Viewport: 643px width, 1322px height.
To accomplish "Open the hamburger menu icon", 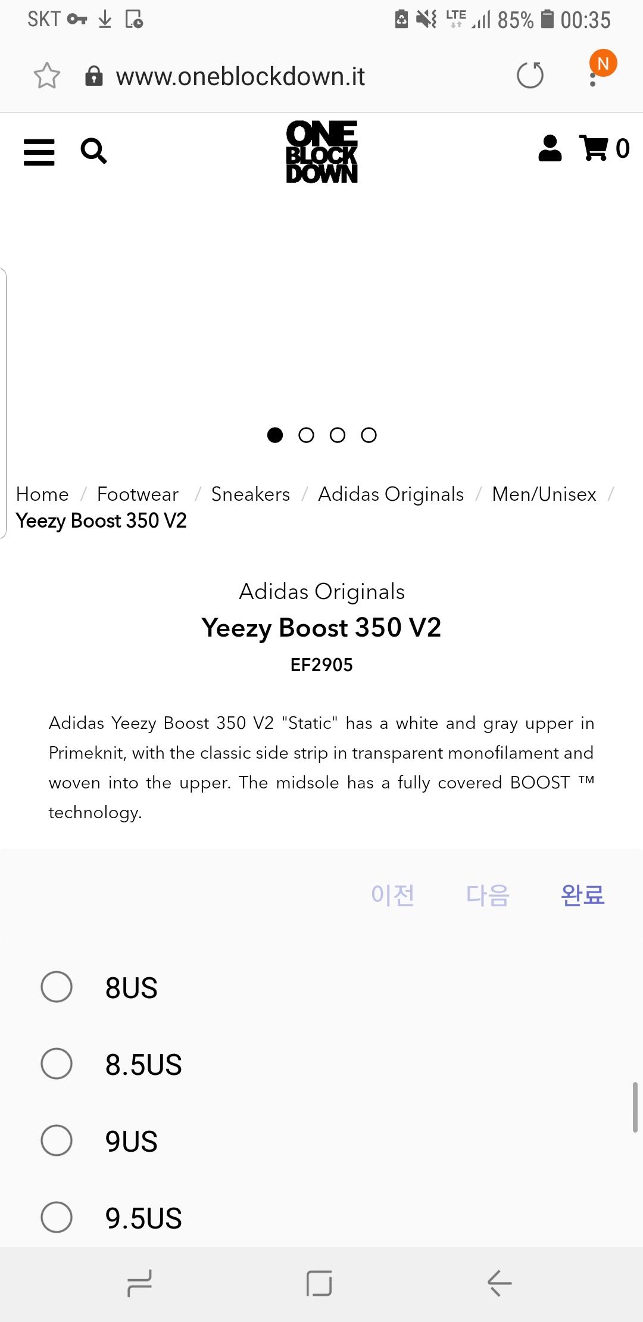I will pyautogui.click(x=39, y=152).
